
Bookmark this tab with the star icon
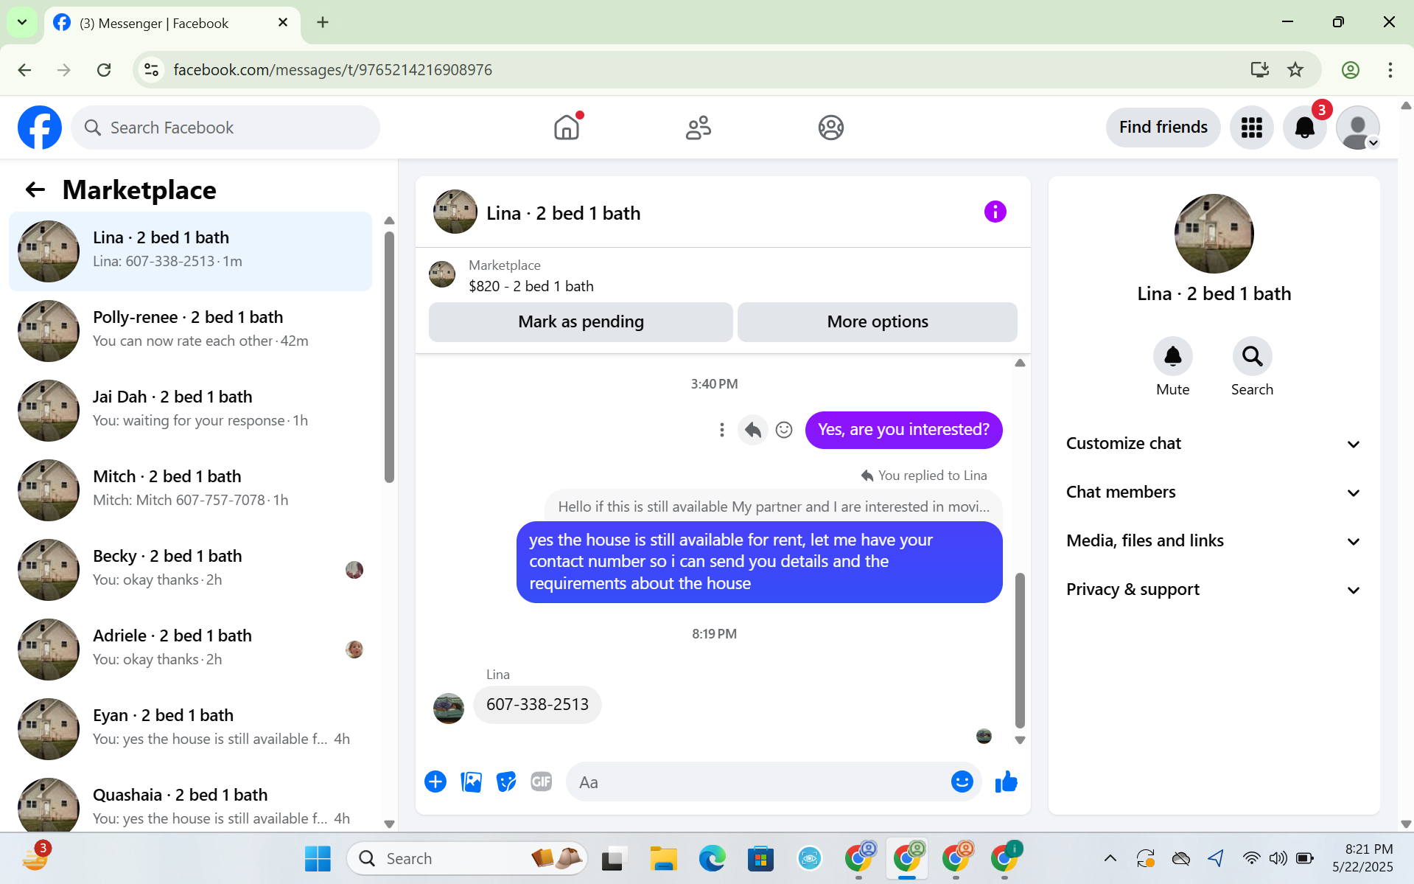pos(1295,70)
